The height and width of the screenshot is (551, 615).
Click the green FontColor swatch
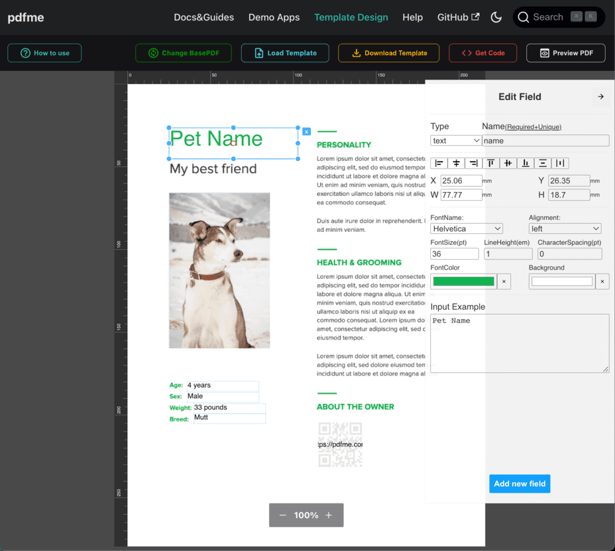(463, 281)
